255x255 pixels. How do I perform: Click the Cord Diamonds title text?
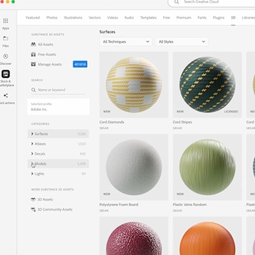[112, 122]
